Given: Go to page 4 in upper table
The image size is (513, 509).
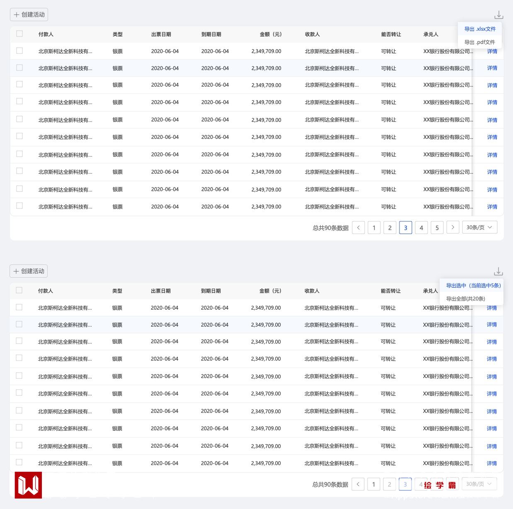Looking at the screenshot, I should (421, 228).
